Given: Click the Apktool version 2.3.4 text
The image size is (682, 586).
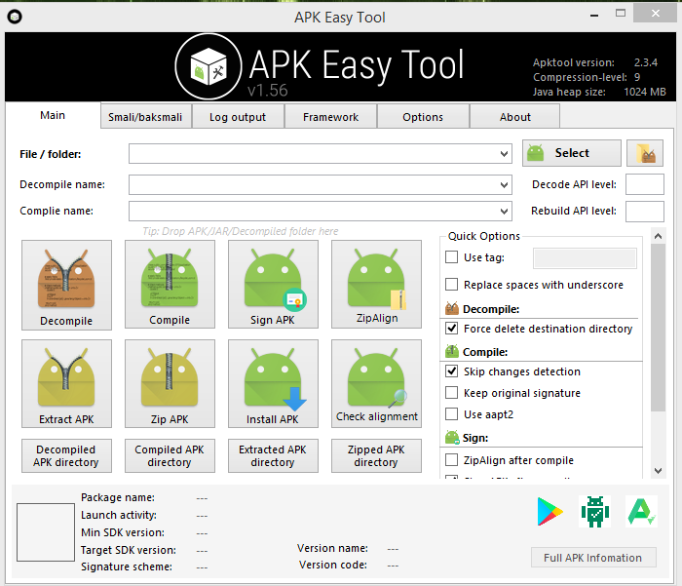Looking at the screenshot, I should pos(595,62).
